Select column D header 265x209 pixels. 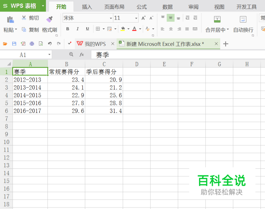tap(137, 64)
